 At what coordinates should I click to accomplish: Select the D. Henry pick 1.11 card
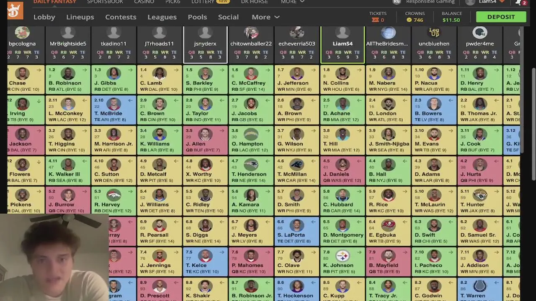(480, 79)
